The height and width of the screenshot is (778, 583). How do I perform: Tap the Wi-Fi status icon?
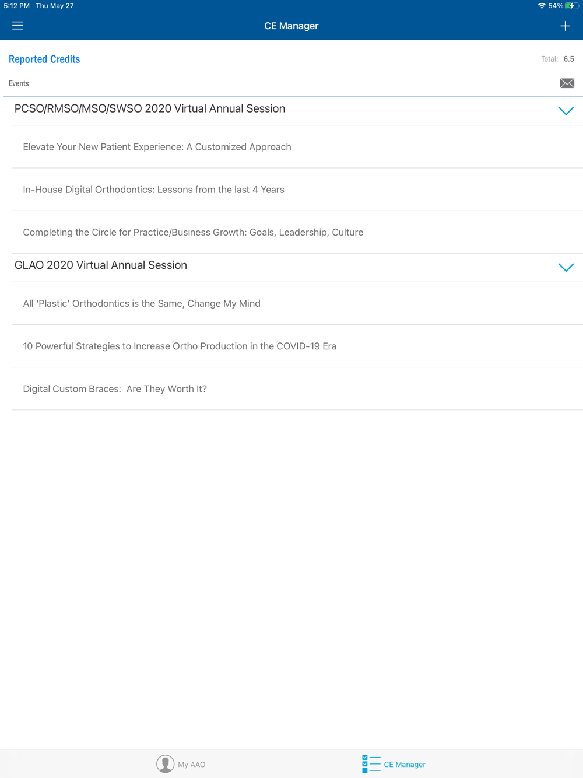(x=542, y=6)
